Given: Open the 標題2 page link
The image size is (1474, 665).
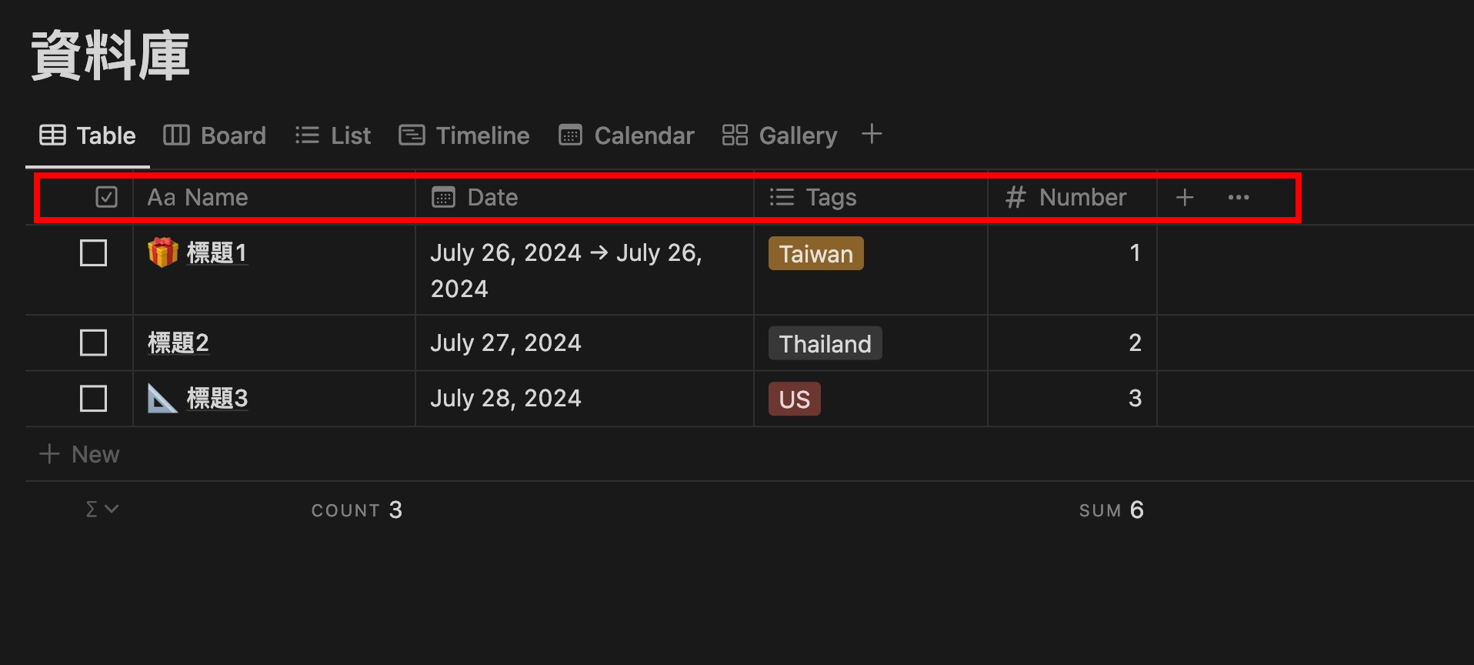Looking at the screenshot, I should click(178, 343).
